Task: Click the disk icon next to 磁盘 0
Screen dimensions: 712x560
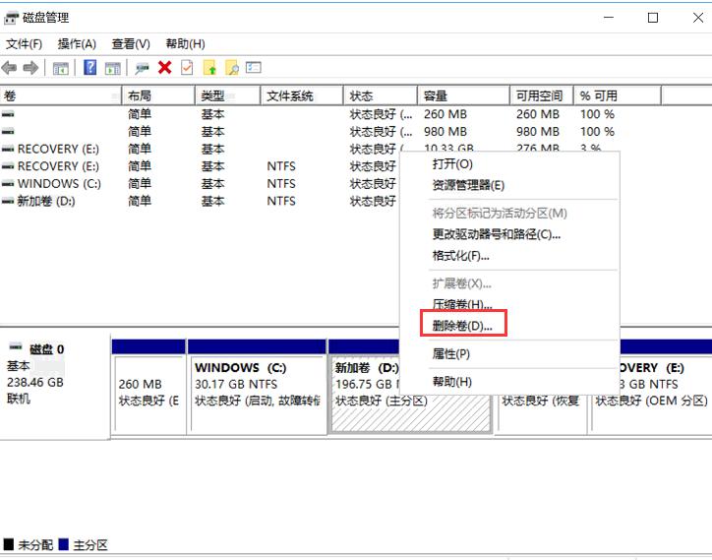Action: pyautogui.click(x=16, y=346)
